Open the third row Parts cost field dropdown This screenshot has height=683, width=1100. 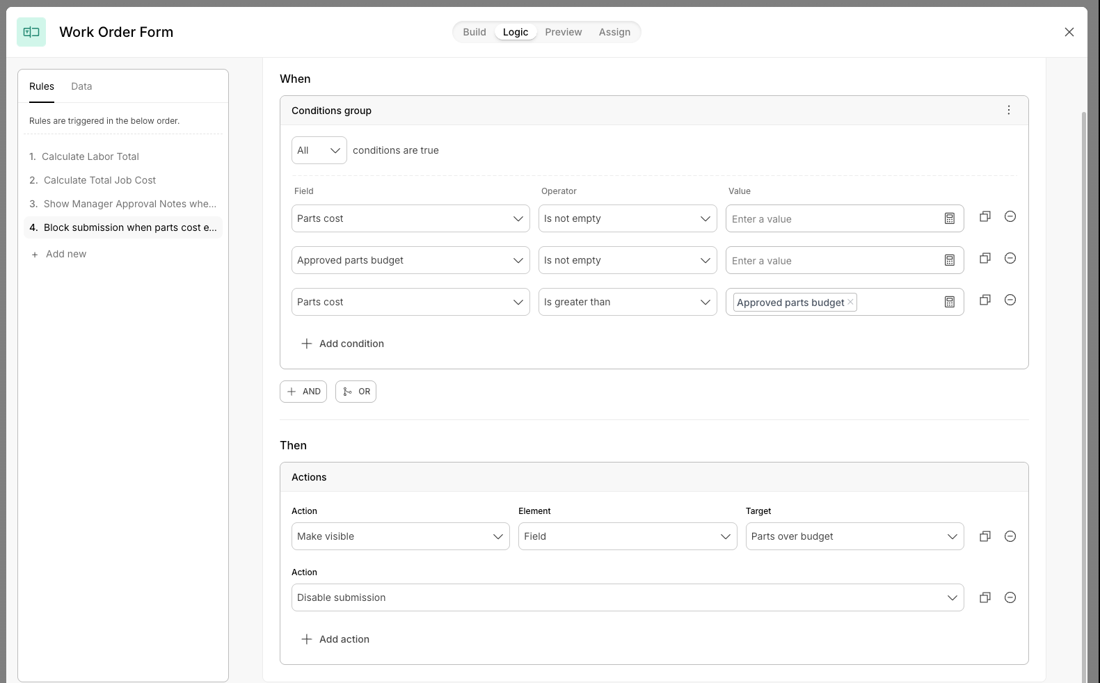(410, 302)
